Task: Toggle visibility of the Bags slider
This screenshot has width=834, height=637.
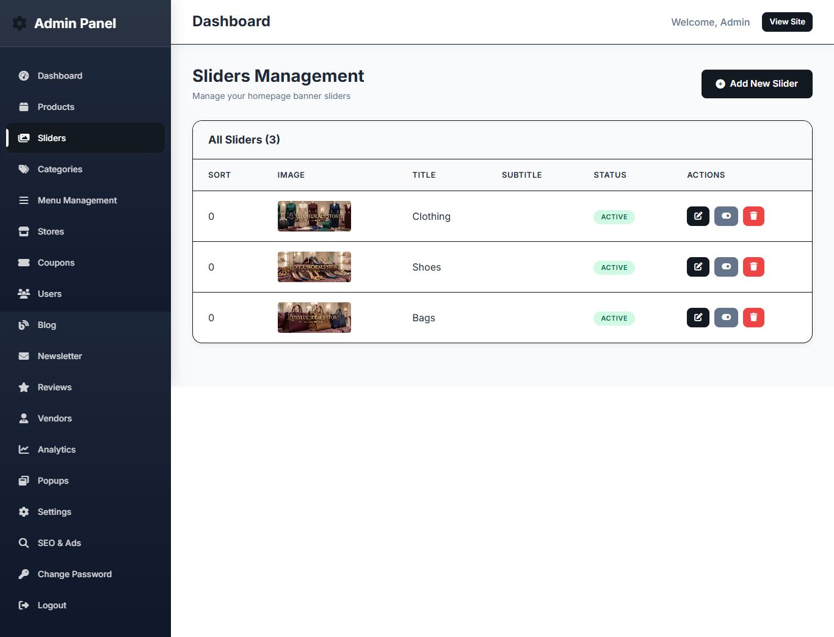Action: (x=726, y=318)
